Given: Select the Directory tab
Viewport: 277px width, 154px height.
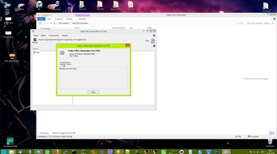Looking at the screenshot, I should [x=36, y=49].
